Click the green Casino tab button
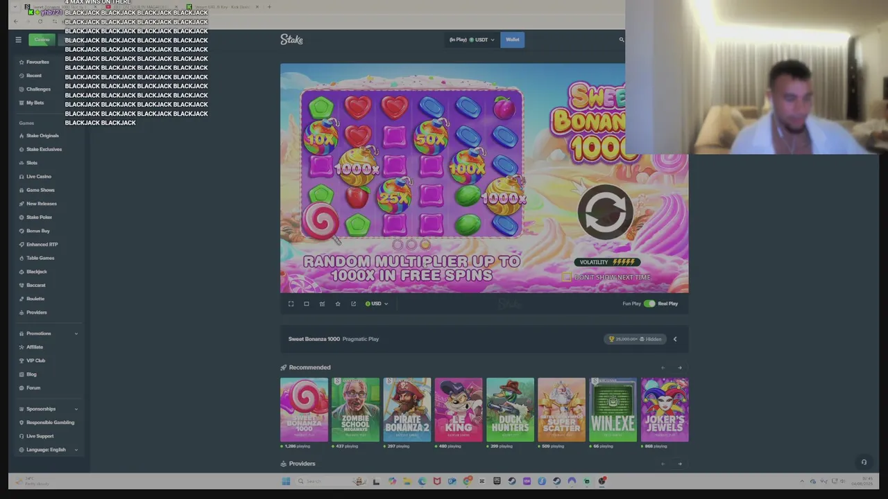 [x=42, y=40]
